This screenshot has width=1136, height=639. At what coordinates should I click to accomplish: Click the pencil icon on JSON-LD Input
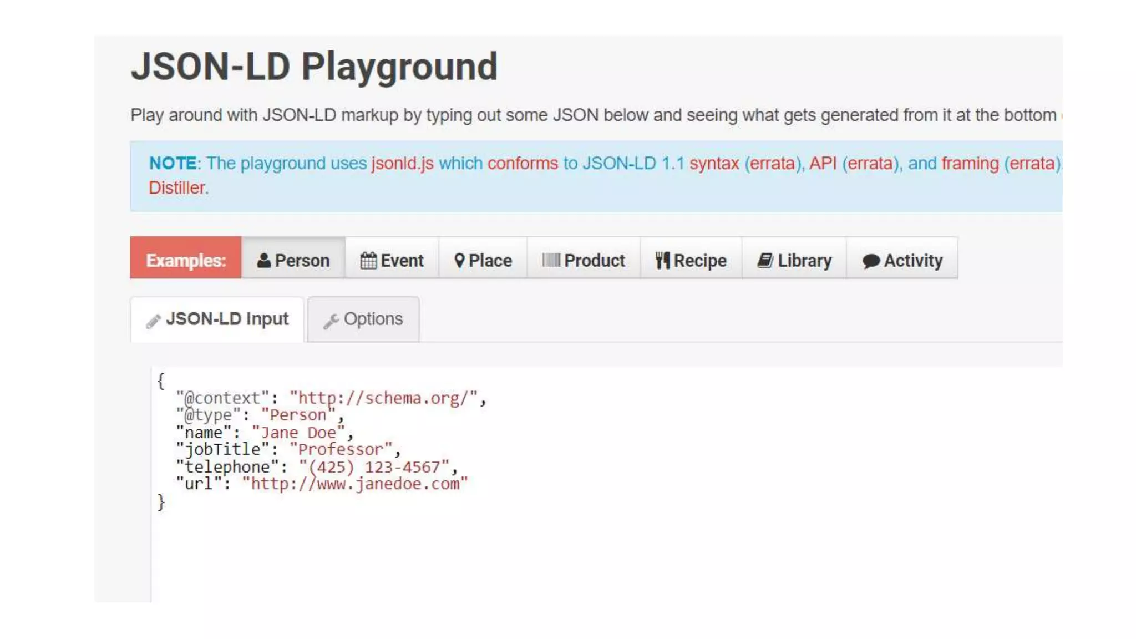coord(153,321)
